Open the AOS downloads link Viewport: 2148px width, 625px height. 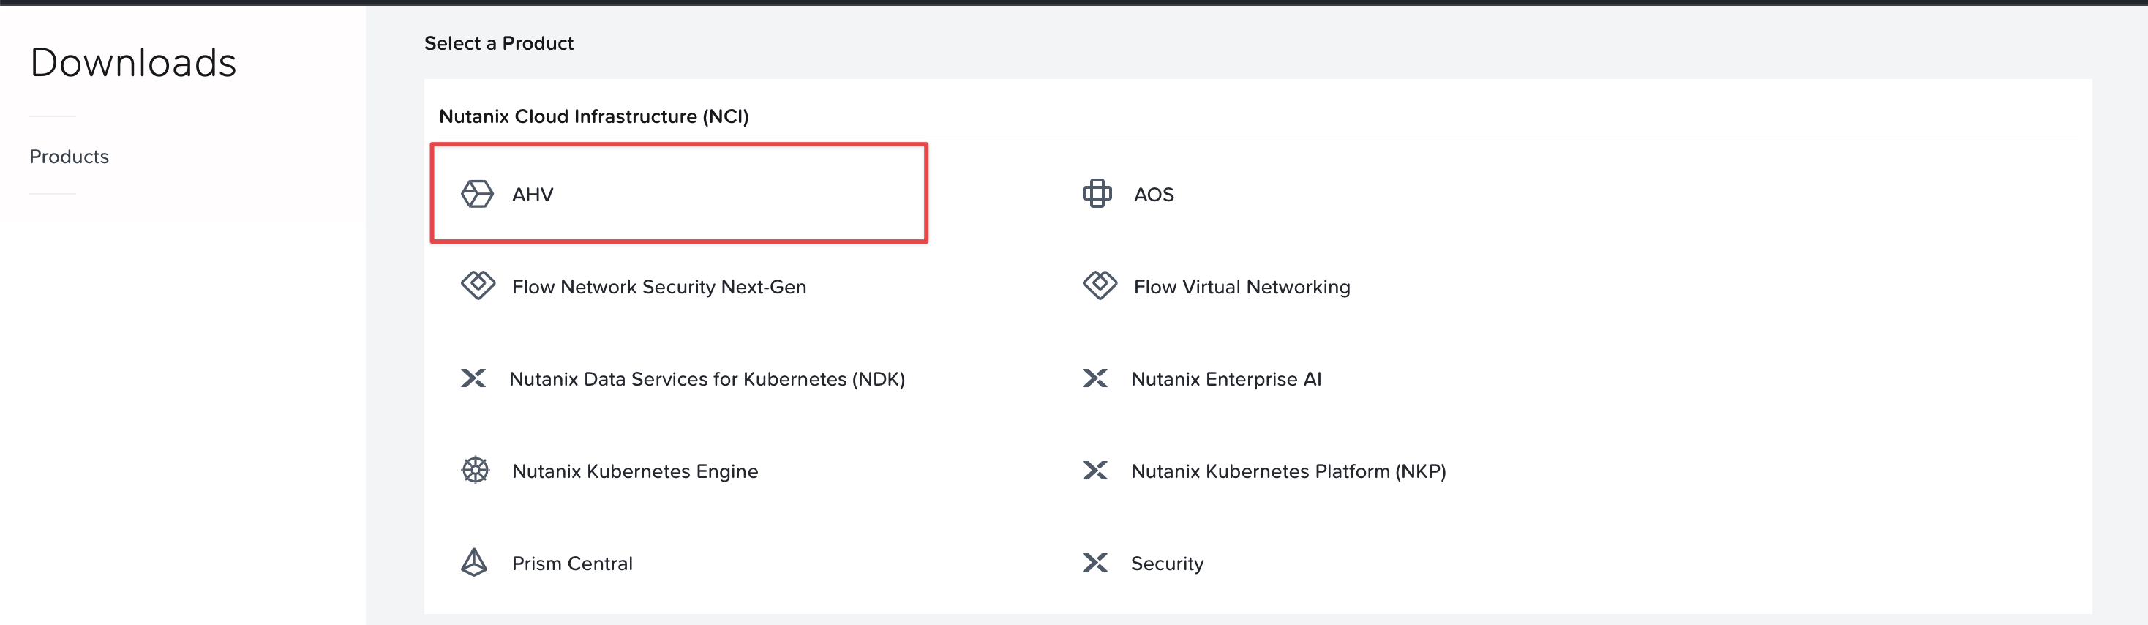pyautogui.click(x=1153, y=195)
